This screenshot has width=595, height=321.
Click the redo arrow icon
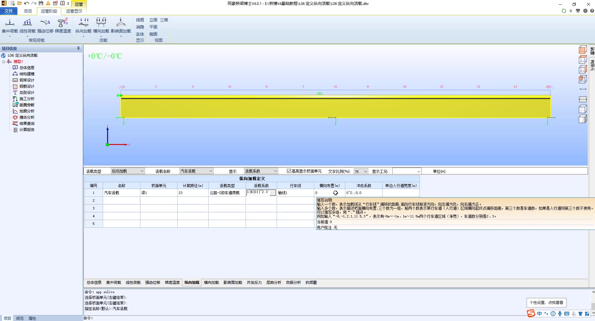click(x=34, y=3)
